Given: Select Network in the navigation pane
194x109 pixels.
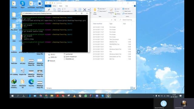Looking at the screenshot, I should (x=51, y=61).
